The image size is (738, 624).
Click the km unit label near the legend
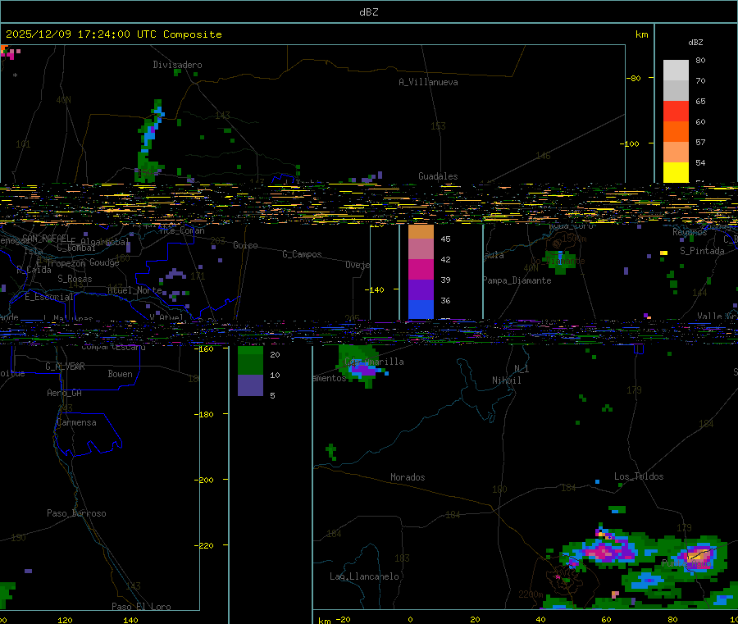point(641,34)
